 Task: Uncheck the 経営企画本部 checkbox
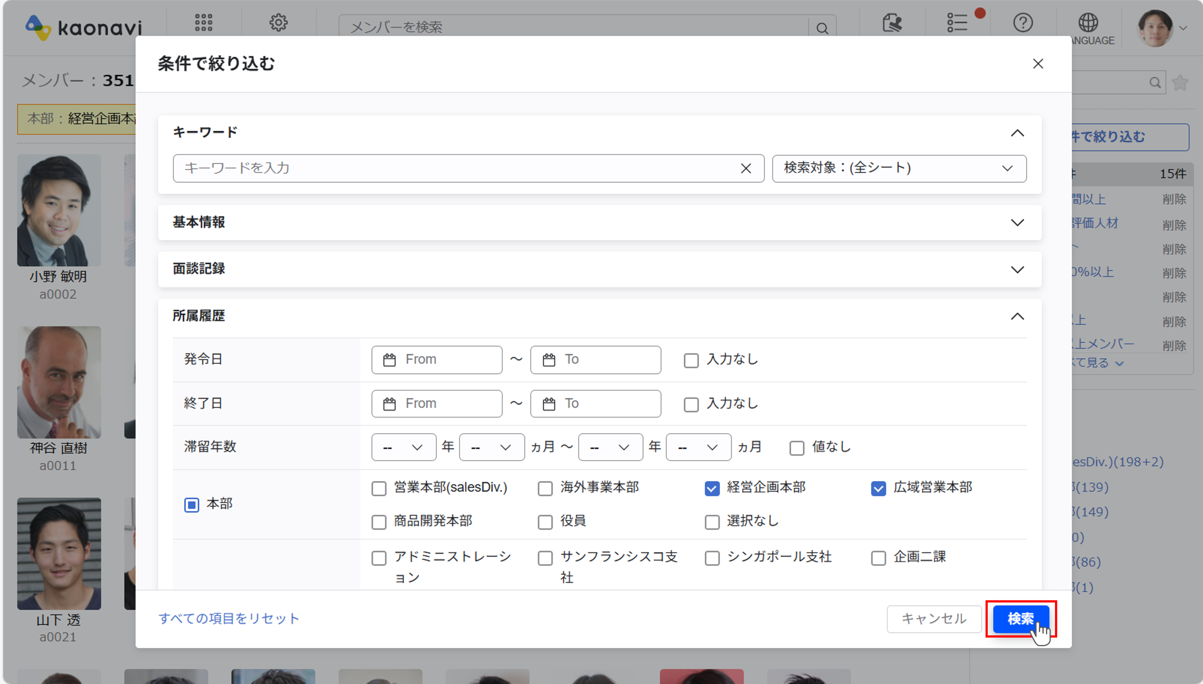tap(712, 489)
